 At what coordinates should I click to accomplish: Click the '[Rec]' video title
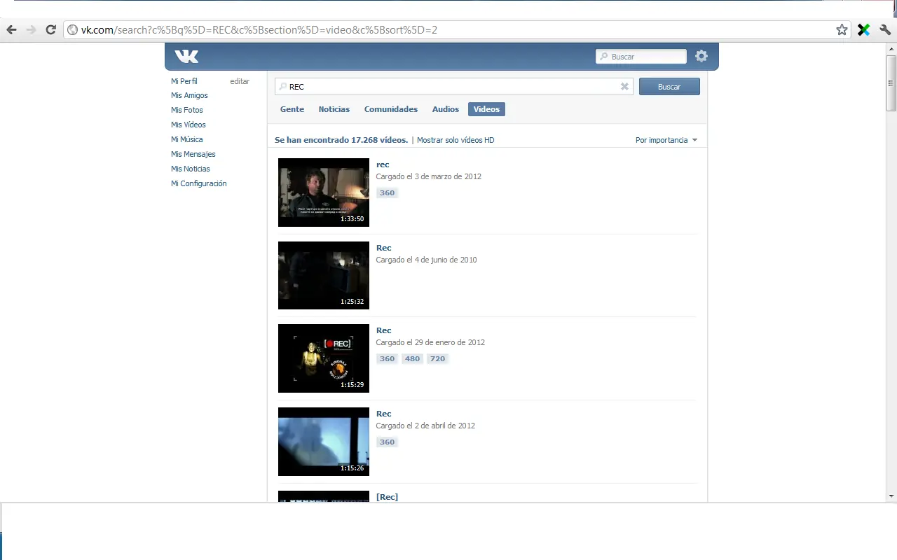(x=387, y=497)
